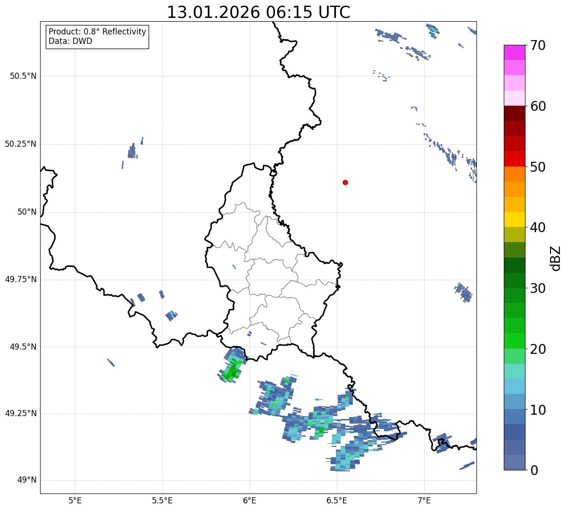Screen dimensions: 567x510
Task: Click the 5.5°E longitude label
Action: click(x=162, y=500)
